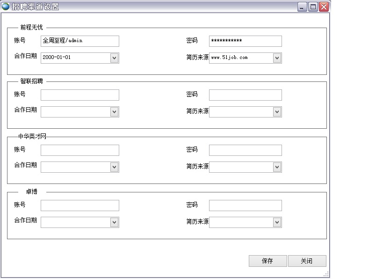Open 合作日期 dropdown in 卓博 section
The height and width of the screenshot is (279, 383).
[x=114, y=223]
